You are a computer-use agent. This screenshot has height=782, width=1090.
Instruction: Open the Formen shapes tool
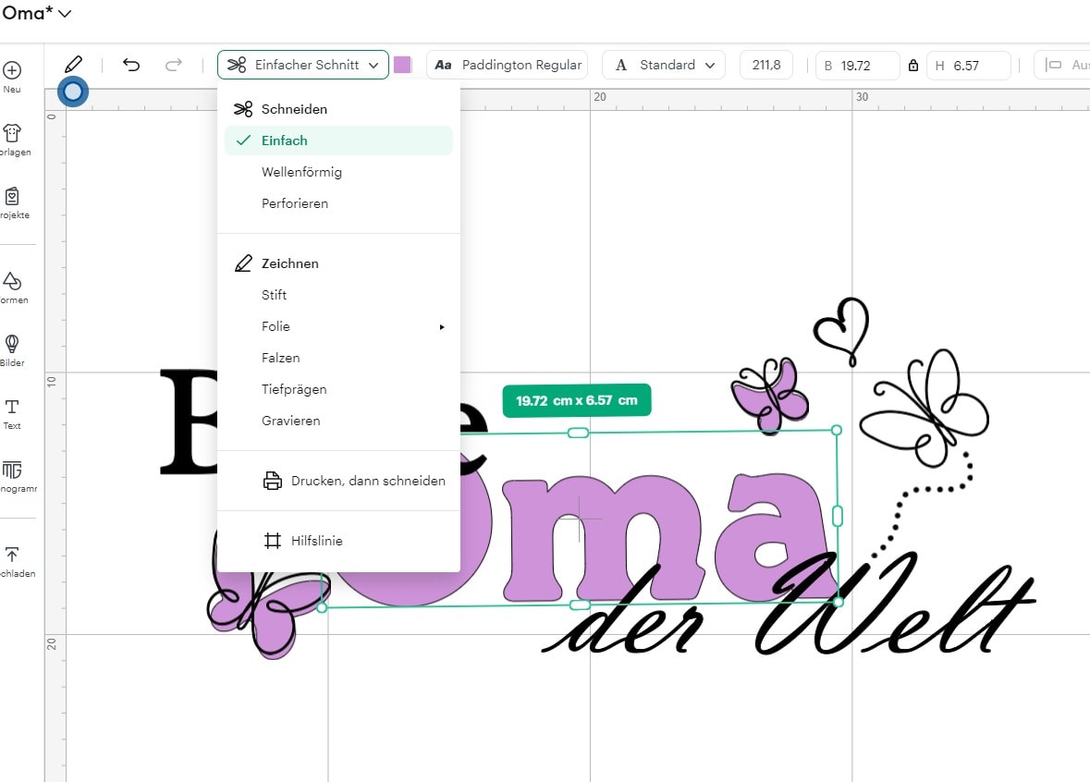click(x=12, y=282)
